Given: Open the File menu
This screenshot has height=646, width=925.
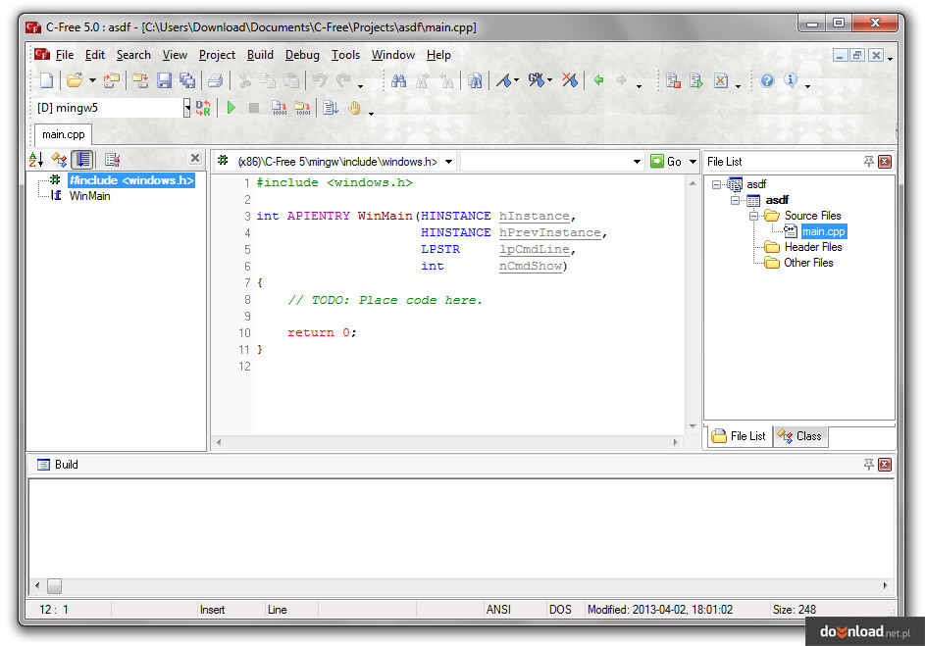Looking at the screenshot, I should tap(65, 55).
